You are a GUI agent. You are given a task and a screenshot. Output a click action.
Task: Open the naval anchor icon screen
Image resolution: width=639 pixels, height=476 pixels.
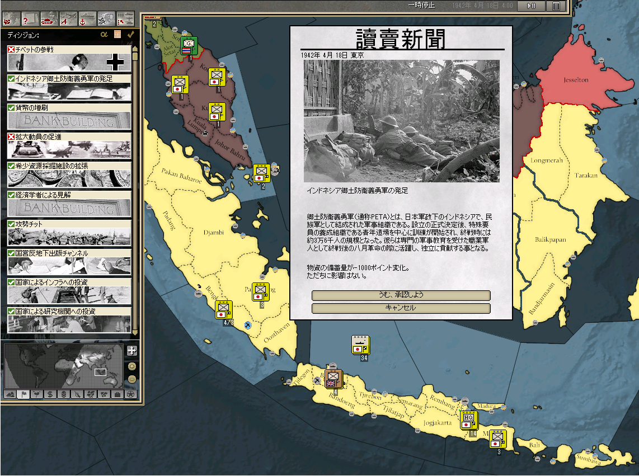pos(87,19)
